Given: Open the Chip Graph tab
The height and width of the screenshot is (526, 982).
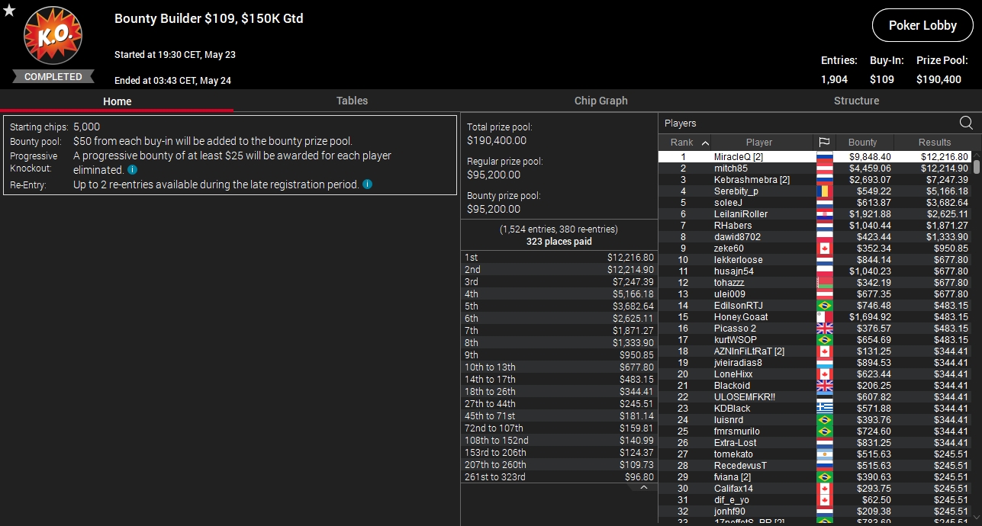Looking at the screenshot, I should click(601, 101).
